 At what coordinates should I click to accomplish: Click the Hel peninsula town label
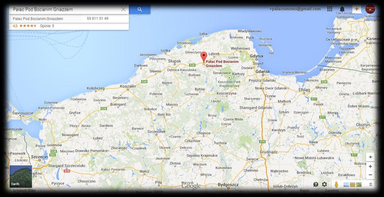(271, 53)
